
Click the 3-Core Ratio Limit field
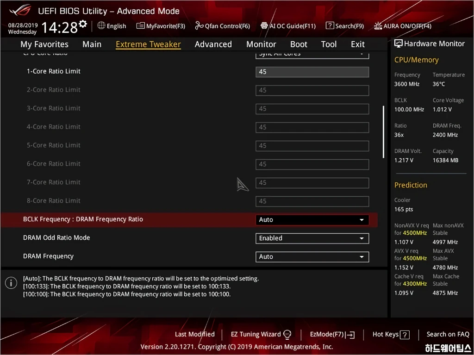pyautogui.click(x=312, y=109)
